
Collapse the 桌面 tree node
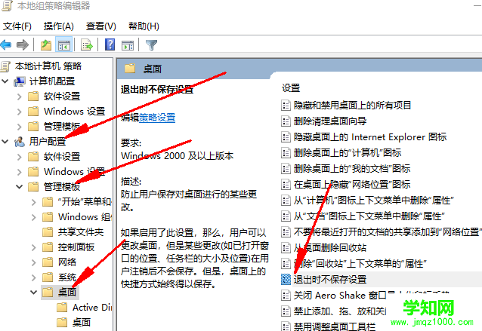tap(33, 292)
